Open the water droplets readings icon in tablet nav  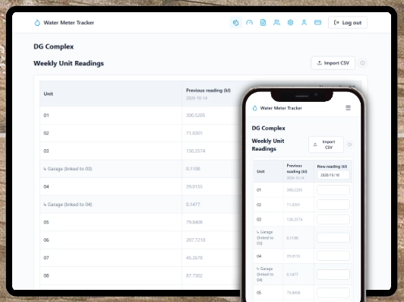(235, 23)
